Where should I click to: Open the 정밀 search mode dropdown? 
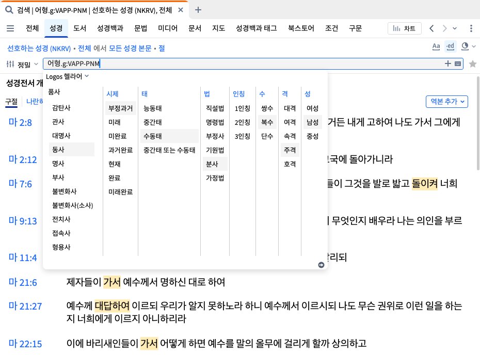(27, 64)
